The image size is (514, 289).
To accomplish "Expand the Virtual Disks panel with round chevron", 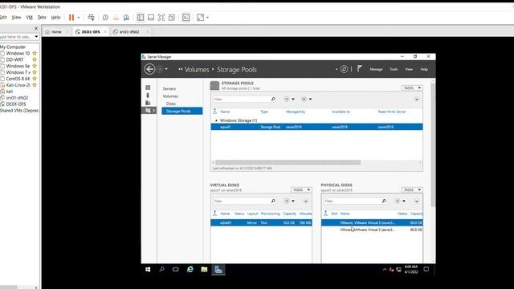I will (x=305, y=201).
